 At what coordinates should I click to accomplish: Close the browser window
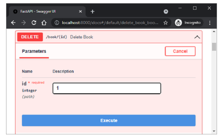click(209, 8)
